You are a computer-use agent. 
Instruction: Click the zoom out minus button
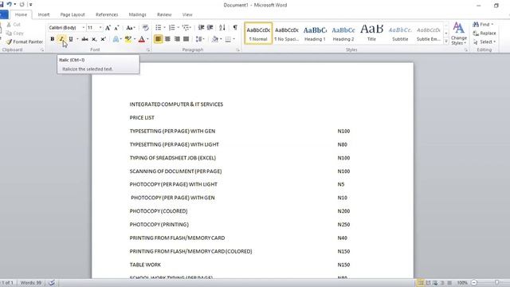pyautogui.click(x=474, y=283)
